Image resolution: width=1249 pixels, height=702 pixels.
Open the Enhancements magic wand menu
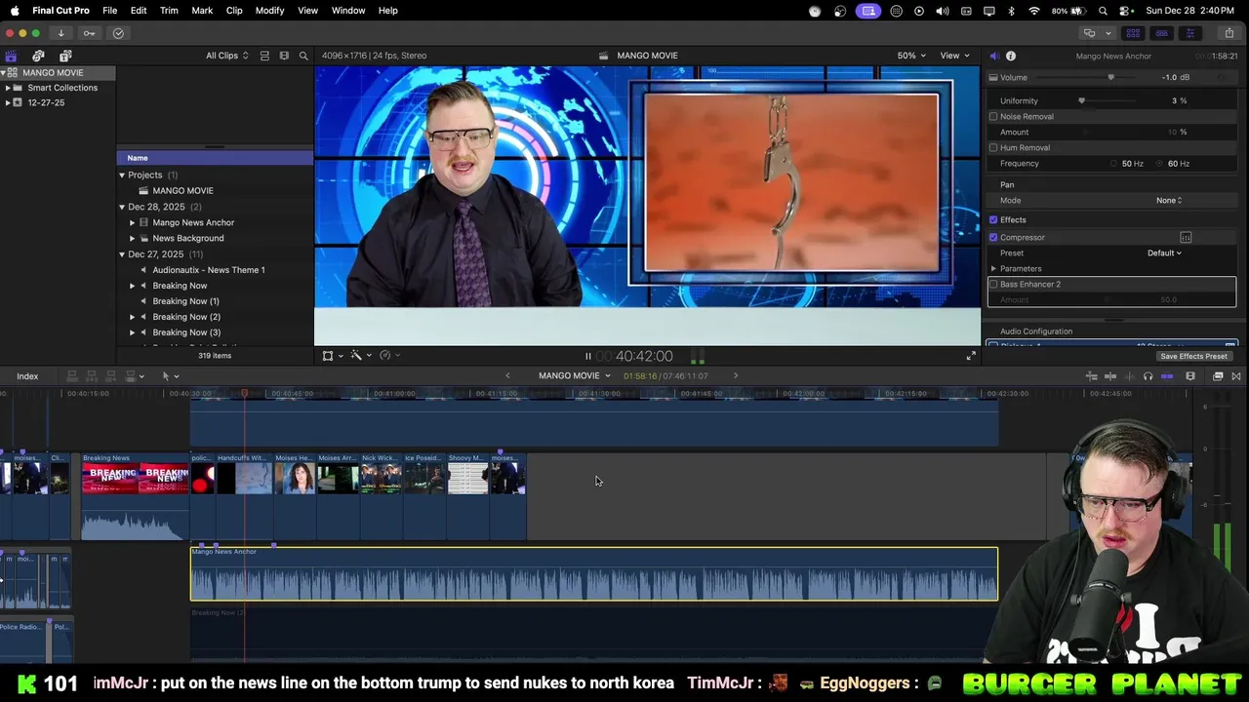click(x=359, y=356)
